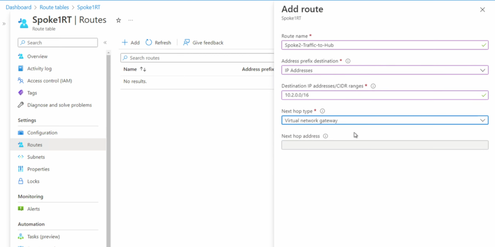Open the Next hop type dropdown
Image resolution: width=495 pixels, height=247 pixels.
click(x=385, y=120)
